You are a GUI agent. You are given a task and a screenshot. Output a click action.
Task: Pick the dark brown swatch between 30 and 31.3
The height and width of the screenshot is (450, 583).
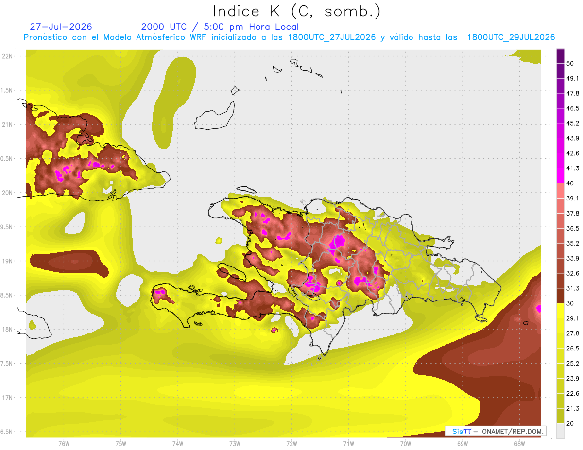[561, 296]
